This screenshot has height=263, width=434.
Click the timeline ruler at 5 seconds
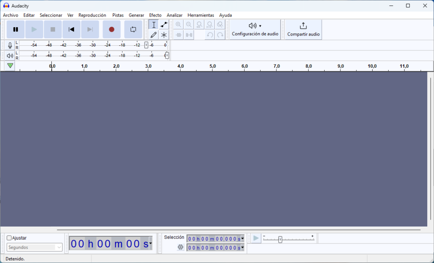click(212, 66)
